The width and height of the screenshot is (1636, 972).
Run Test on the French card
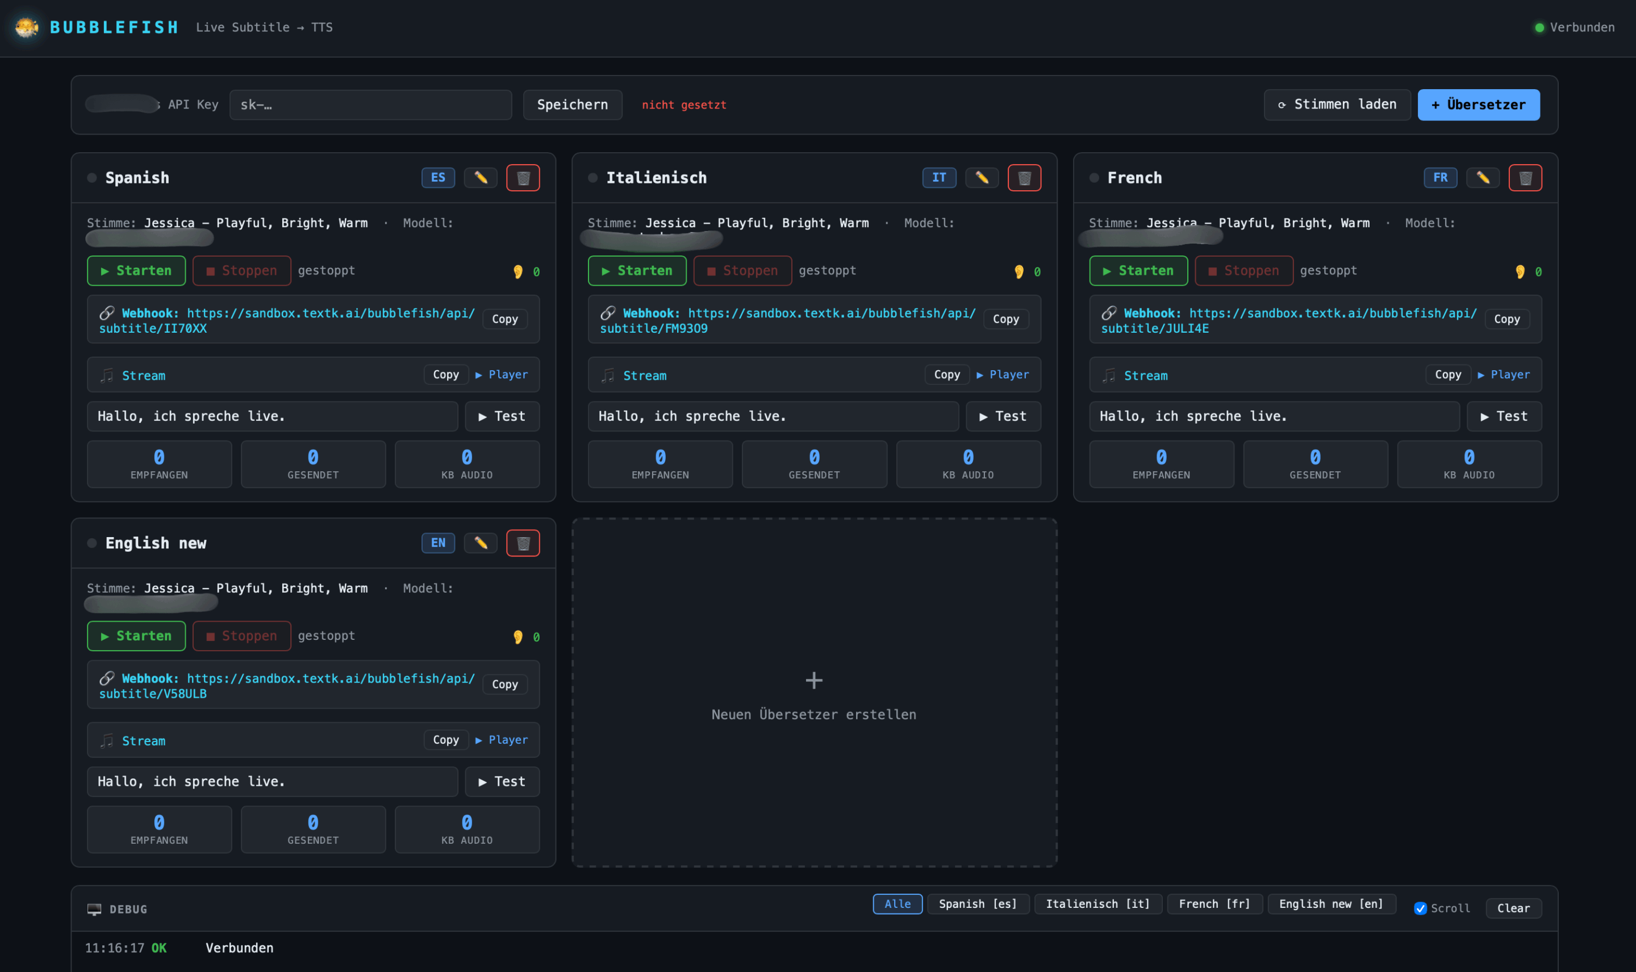[x=1504, y=417]
